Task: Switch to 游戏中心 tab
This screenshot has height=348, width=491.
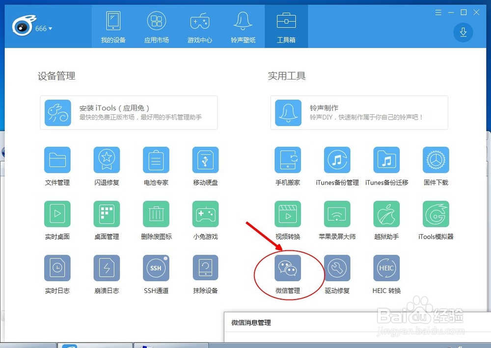Action: point(200,27)
